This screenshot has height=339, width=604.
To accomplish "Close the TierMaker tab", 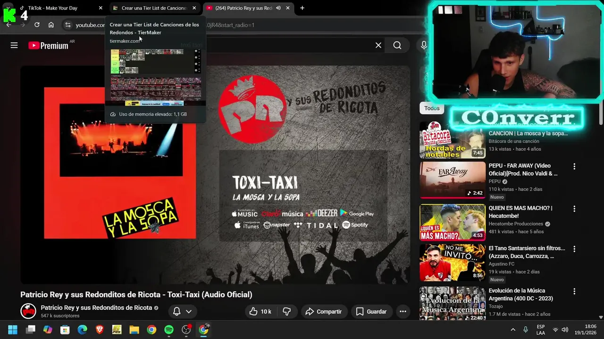I will click(x=194, y=8).
